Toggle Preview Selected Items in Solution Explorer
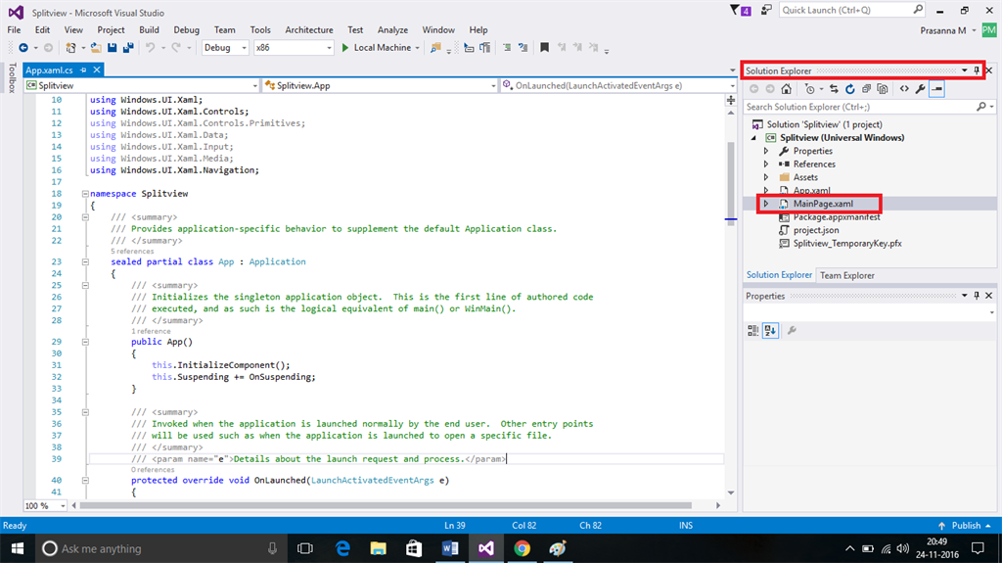The height and width of the screenshot is (563, 1002). click(936, 89)
